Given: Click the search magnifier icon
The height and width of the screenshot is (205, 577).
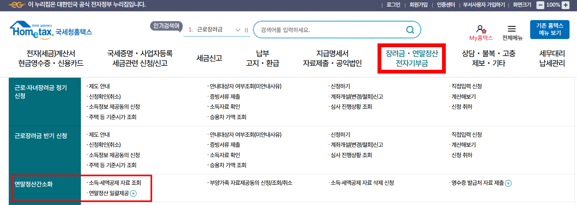Looking at the screenshot, I should click(410, 30).
